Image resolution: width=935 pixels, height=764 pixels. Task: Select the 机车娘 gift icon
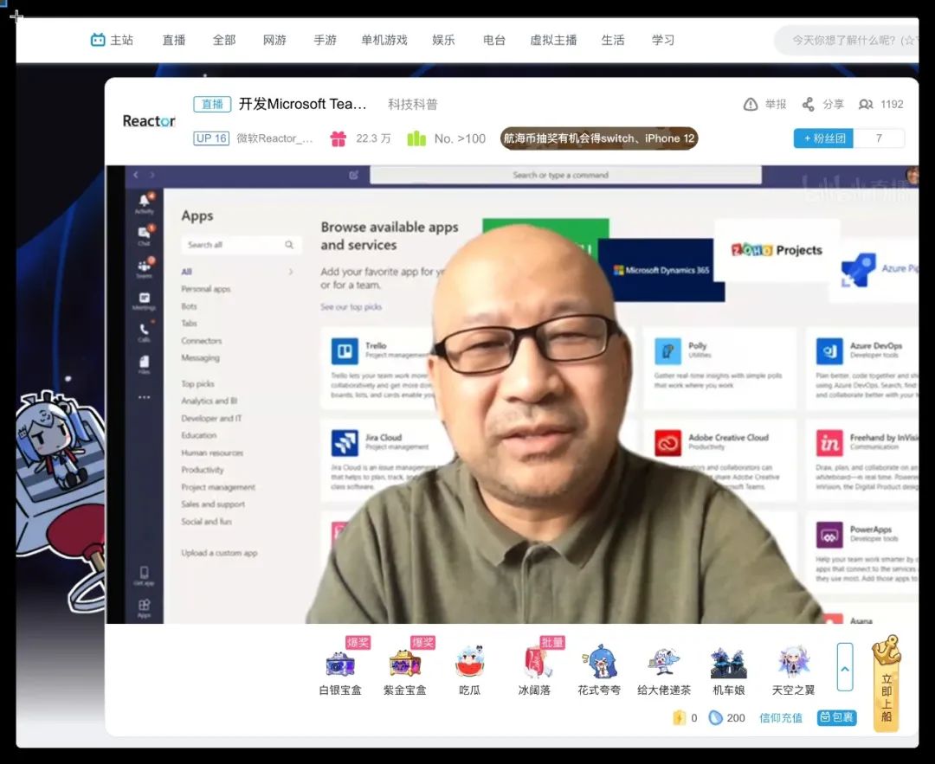[x=728, y=663]
